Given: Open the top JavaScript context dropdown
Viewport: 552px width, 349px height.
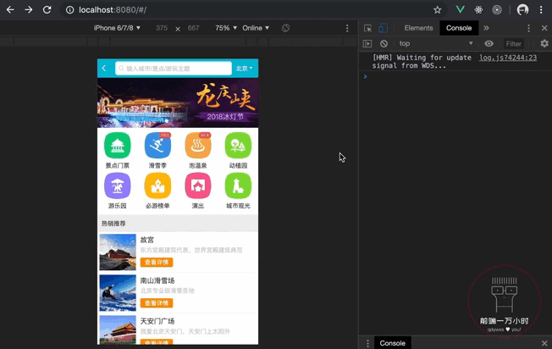Looking at the screenshot, I should click(x=436, y=43).
